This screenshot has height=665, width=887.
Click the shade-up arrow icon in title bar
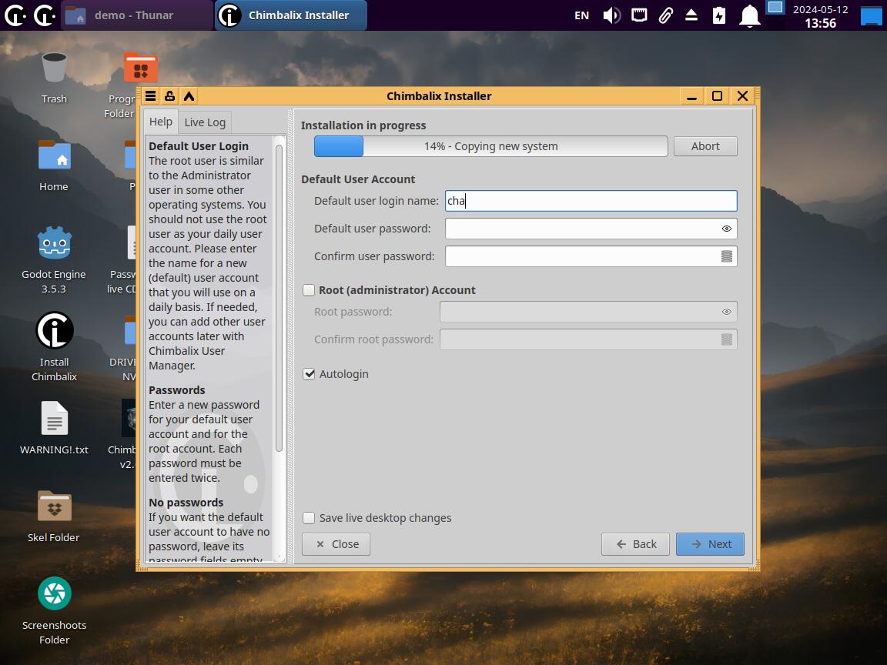[189, 96]
